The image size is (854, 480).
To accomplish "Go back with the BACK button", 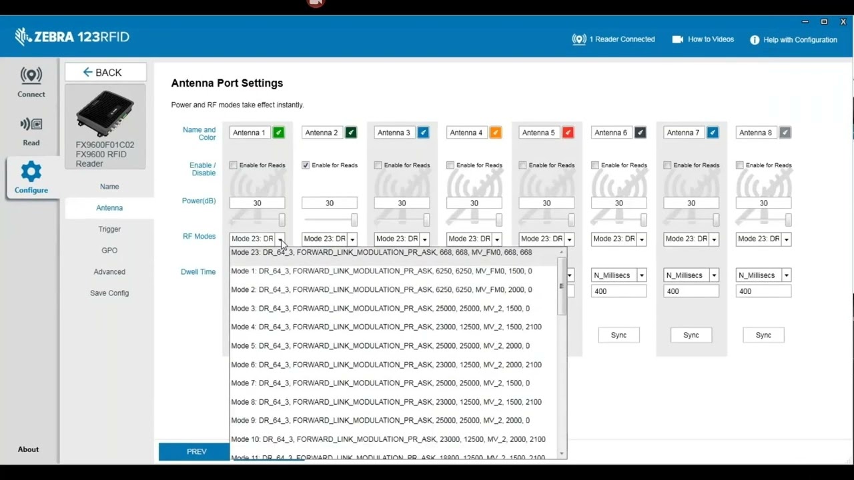I will pos(105,72).
